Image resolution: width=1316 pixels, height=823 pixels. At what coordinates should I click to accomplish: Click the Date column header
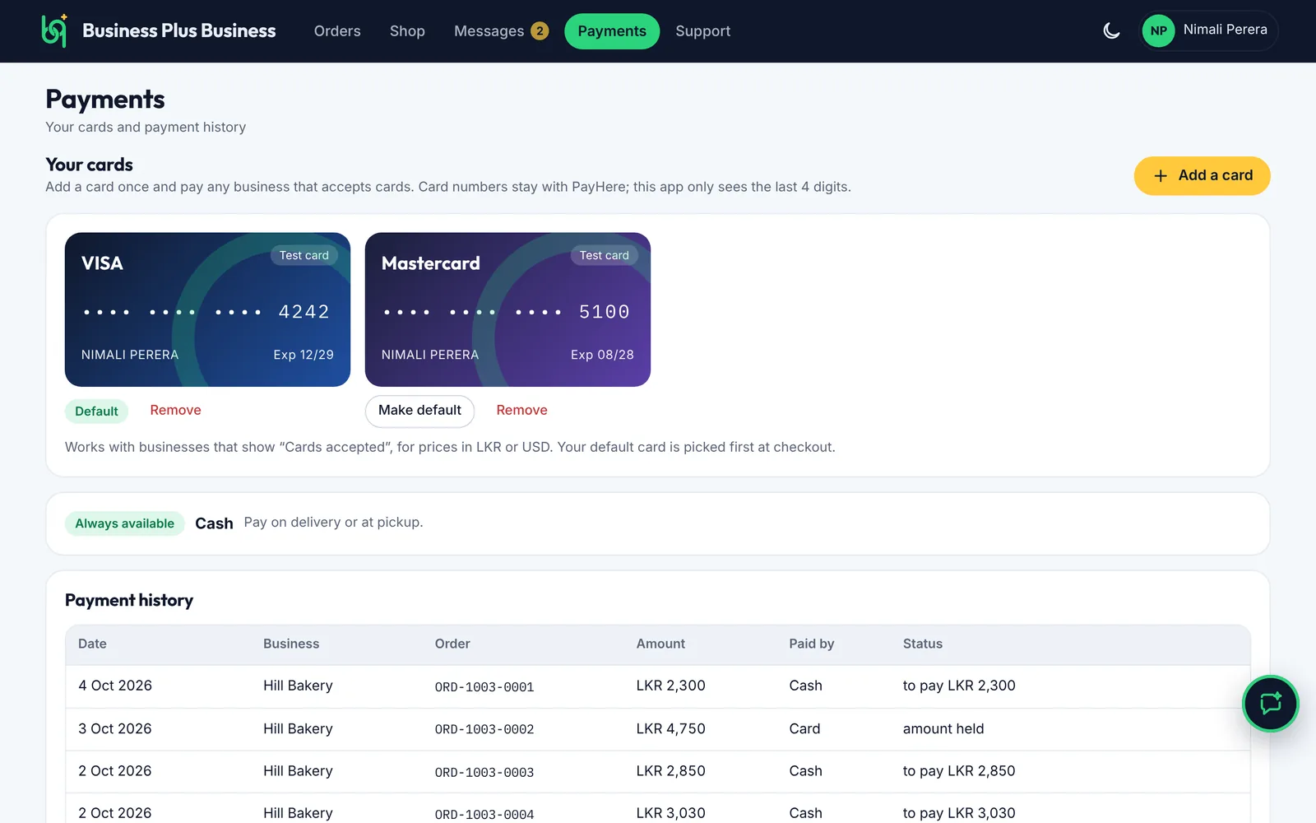92,644
